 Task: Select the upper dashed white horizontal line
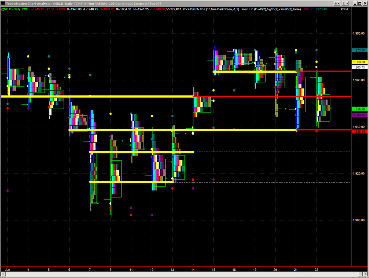[x=272, y=152]
